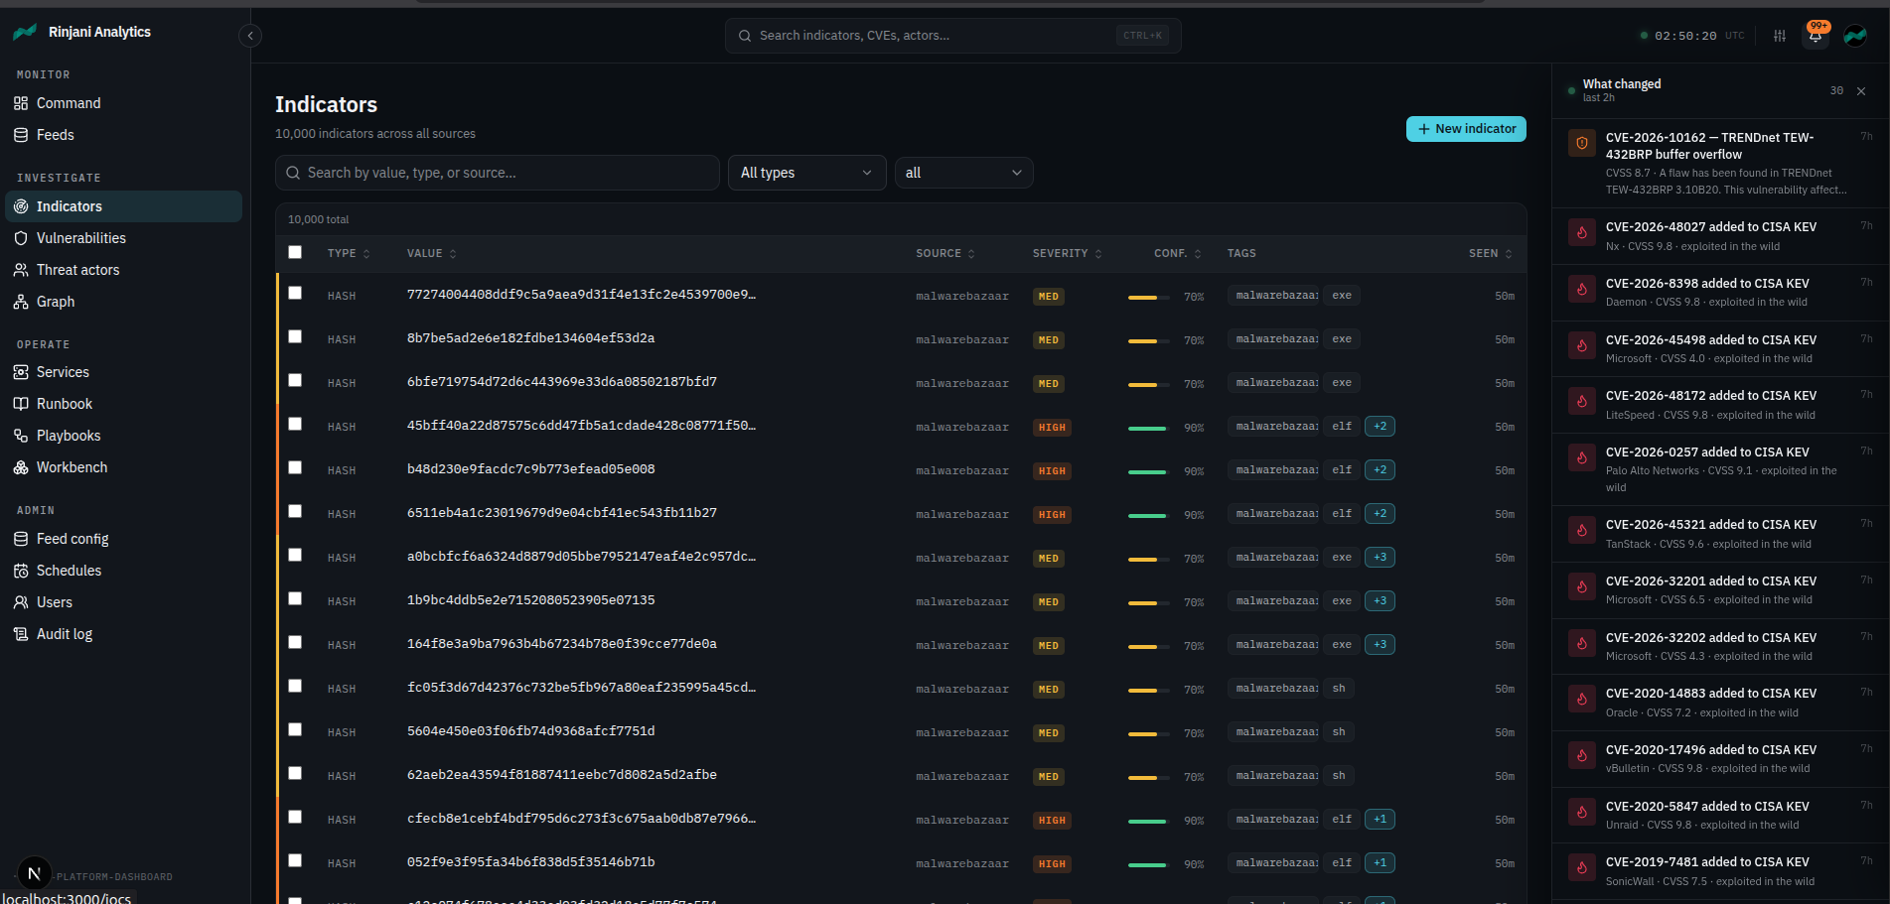Check the row for hash 8b7be5ad2e6e182fdbe134604ef53d2a

click(x=295, y=336)
